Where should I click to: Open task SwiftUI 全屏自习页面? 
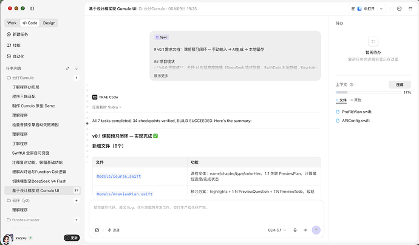(x=31, y=153)
